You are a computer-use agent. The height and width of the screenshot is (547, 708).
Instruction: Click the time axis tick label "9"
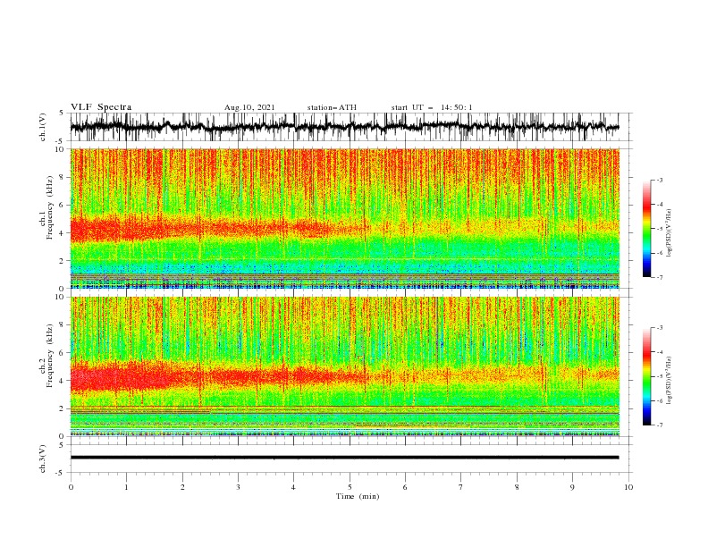coord(572,487)
